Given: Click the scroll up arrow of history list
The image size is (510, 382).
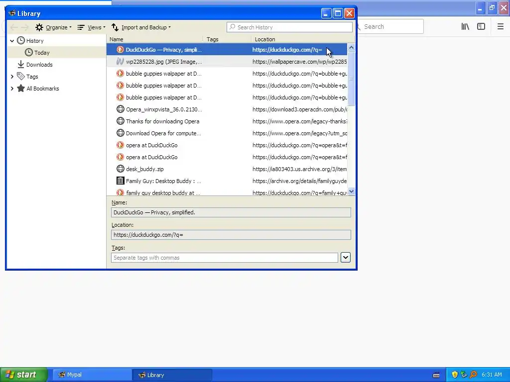Looking at the screenshot, I should pyautogui.click(x=351, y=48).
